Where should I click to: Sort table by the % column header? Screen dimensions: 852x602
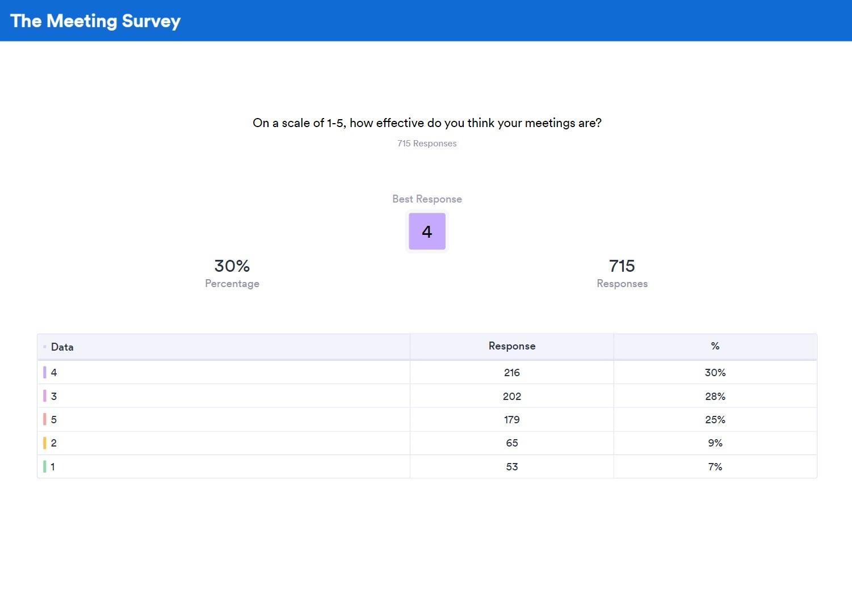click(x=715, y=346)
